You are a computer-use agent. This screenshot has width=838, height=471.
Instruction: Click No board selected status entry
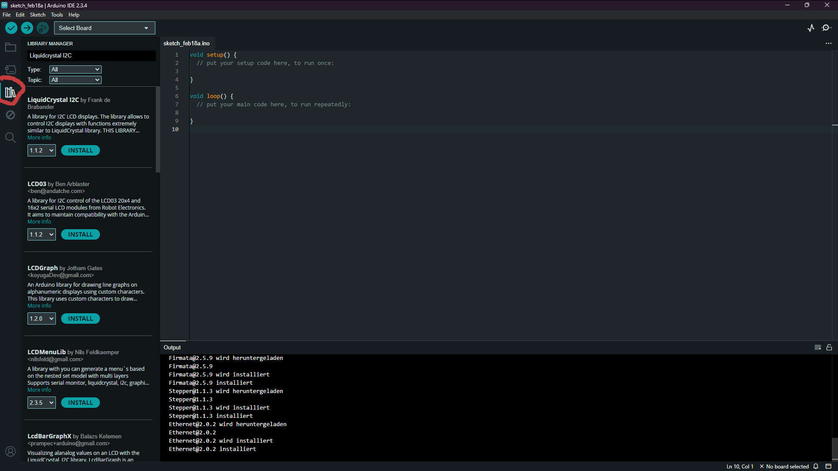(x=784, y=466)
